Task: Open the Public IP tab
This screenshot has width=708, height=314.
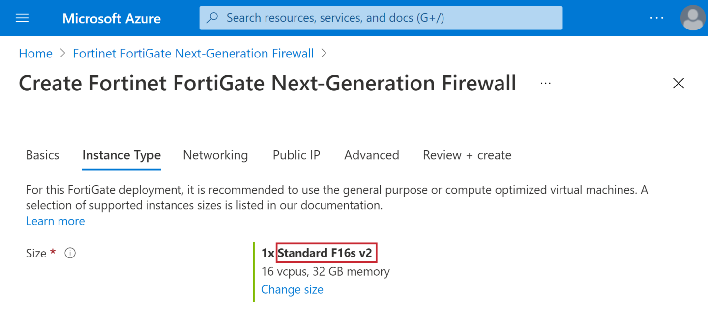Action: [296, 155]
